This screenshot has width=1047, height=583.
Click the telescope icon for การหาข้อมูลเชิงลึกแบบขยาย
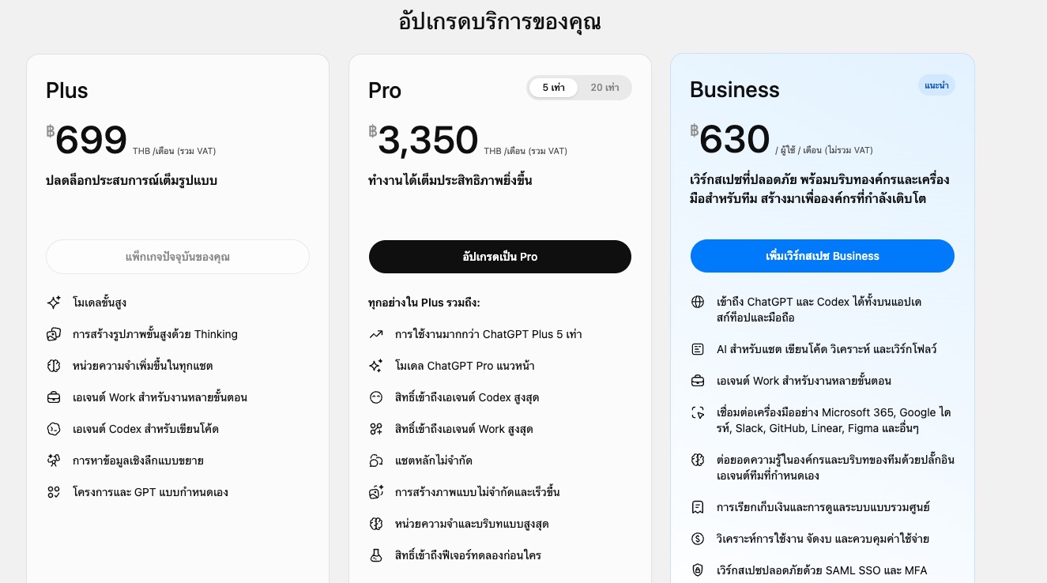point(54,461)
